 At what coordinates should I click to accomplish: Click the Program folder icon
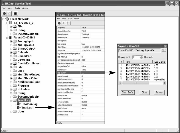pyautogui.click(x=15, y=85)
